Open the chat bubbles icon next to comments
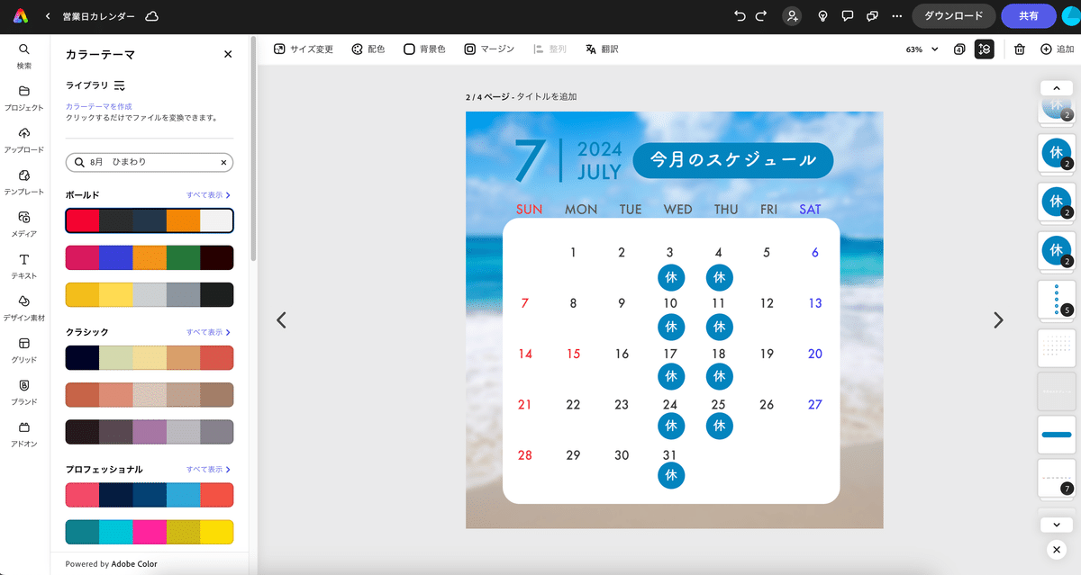 pos(872,16)
